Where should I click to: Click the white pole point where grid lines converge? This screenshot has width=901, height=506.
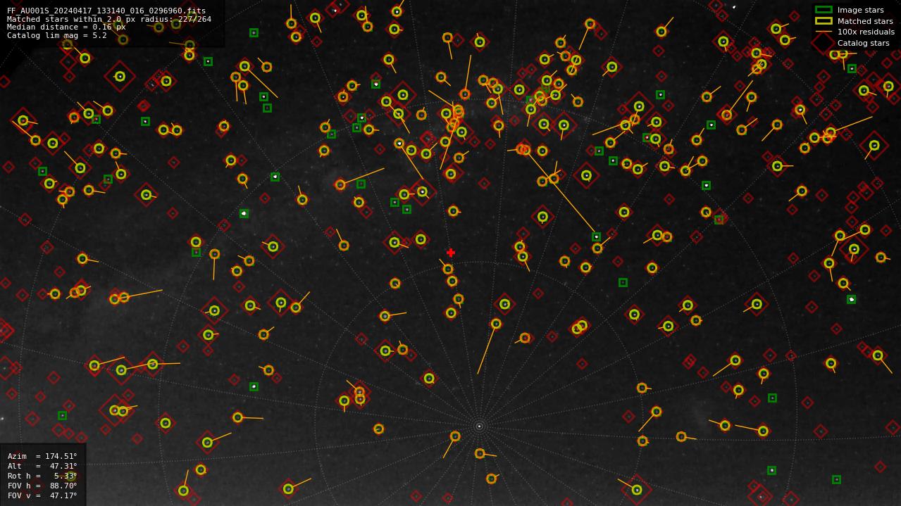coord(479,426)
